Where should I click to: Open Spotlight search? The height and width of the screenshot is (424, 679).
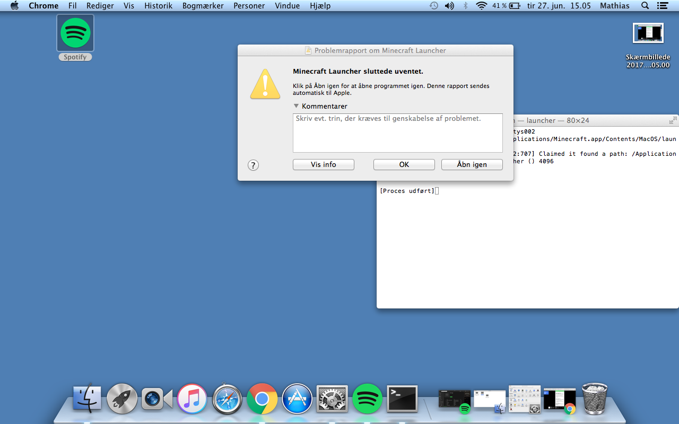(x=645, y=6)
